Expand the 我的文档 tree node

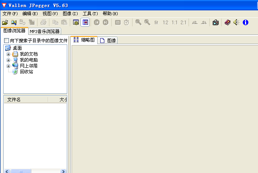tap(8, 54)
